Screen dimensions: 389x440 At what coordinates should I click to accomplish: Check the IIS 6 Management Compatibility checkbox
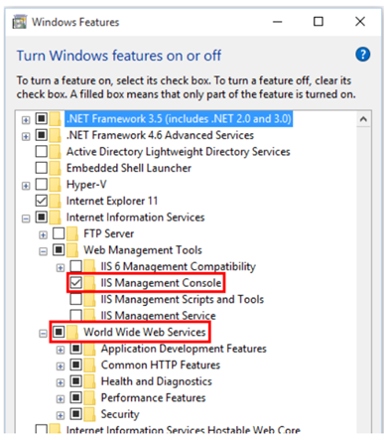75,266
